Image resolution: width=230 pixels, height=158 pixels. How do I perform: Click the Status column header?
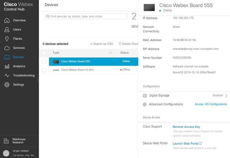pyautogui.click(x=124, y=53)
